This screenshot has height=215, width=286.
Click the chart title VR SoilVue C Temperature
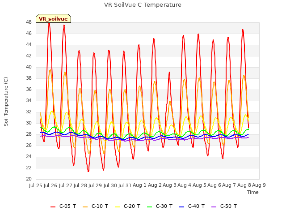[x=143, y=5]
